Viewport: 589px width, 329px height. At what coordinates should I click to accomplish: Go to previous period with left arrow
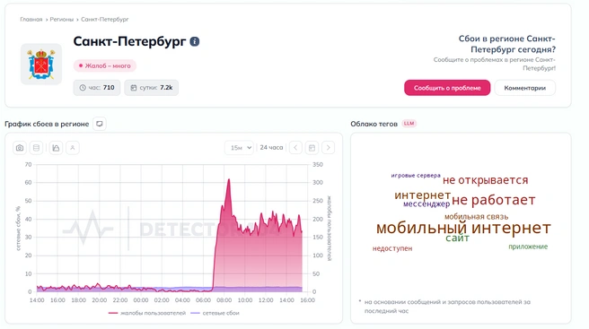tap(295, 148)
